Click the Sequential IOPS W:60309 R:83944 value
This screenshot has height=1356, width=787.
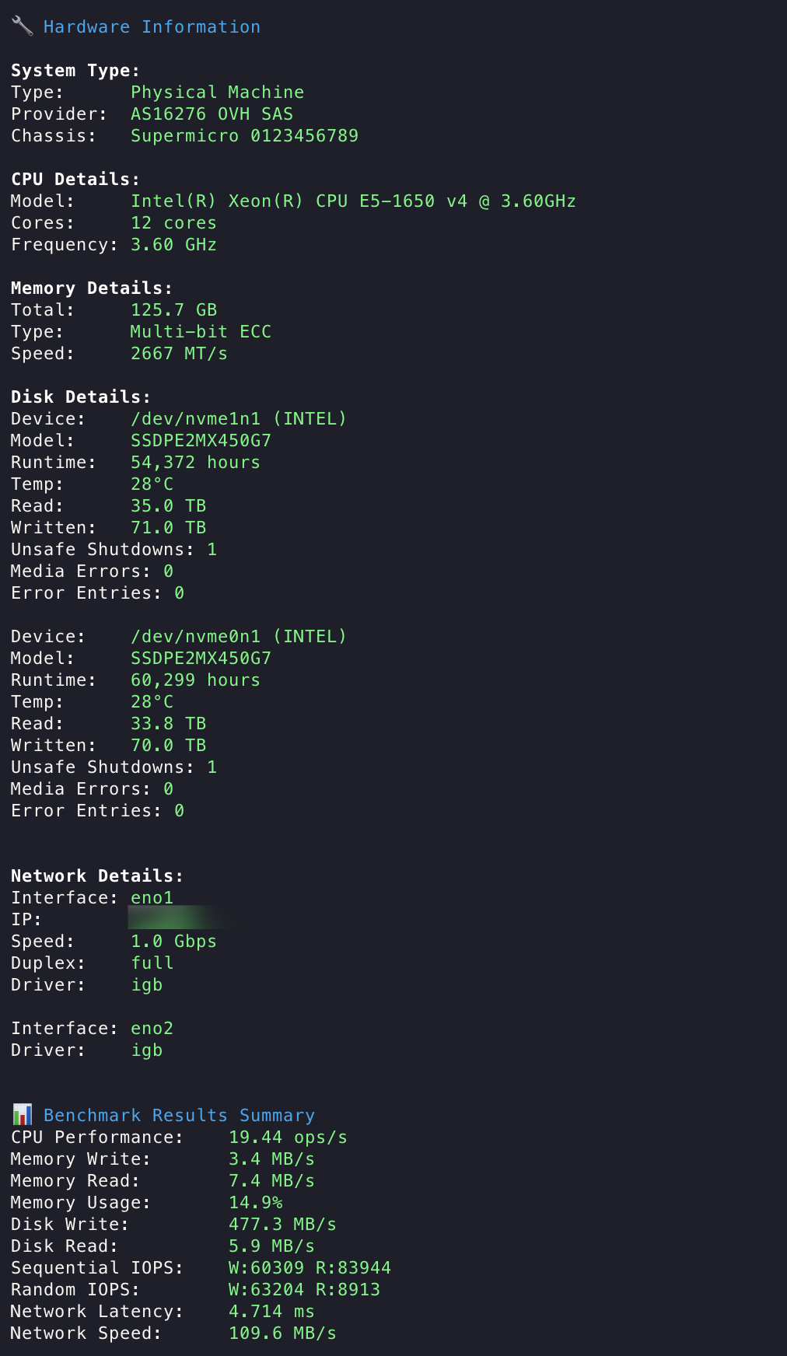tap(310, 1267)
